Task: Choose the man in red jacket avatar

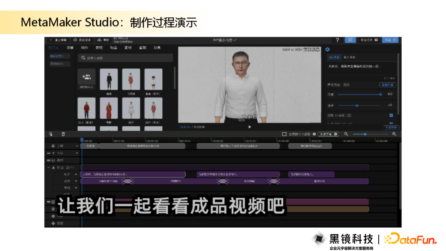Action: pyautogui.click(x=86, y=108)
